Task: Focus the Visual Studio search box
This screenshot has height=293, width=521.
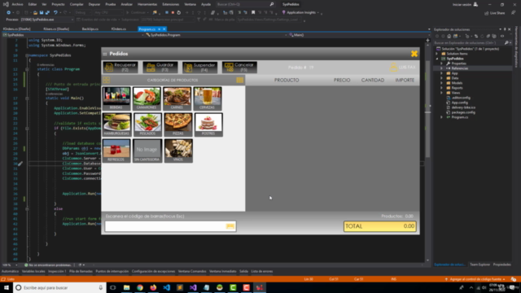Action: point(245,4)
